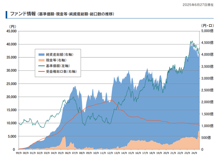Click left axis value 30,000

pos(12,70)
